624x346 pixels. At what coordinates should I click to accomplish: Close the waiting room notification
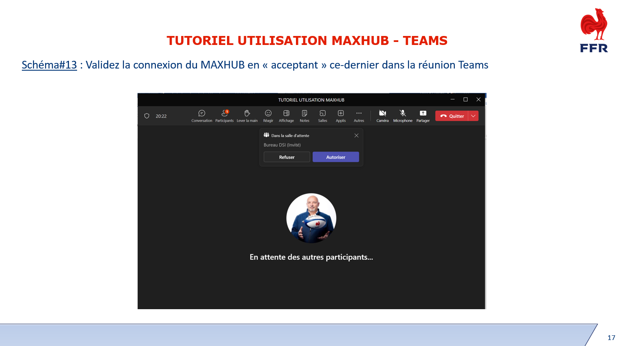coord(356,135)
